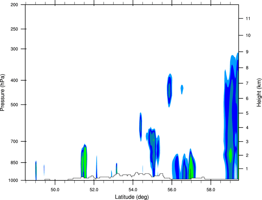The height and width of the screenshot is (200, 262).
Task: Click the 'Latitude (deg)' axis title
Action: [132, 197]
